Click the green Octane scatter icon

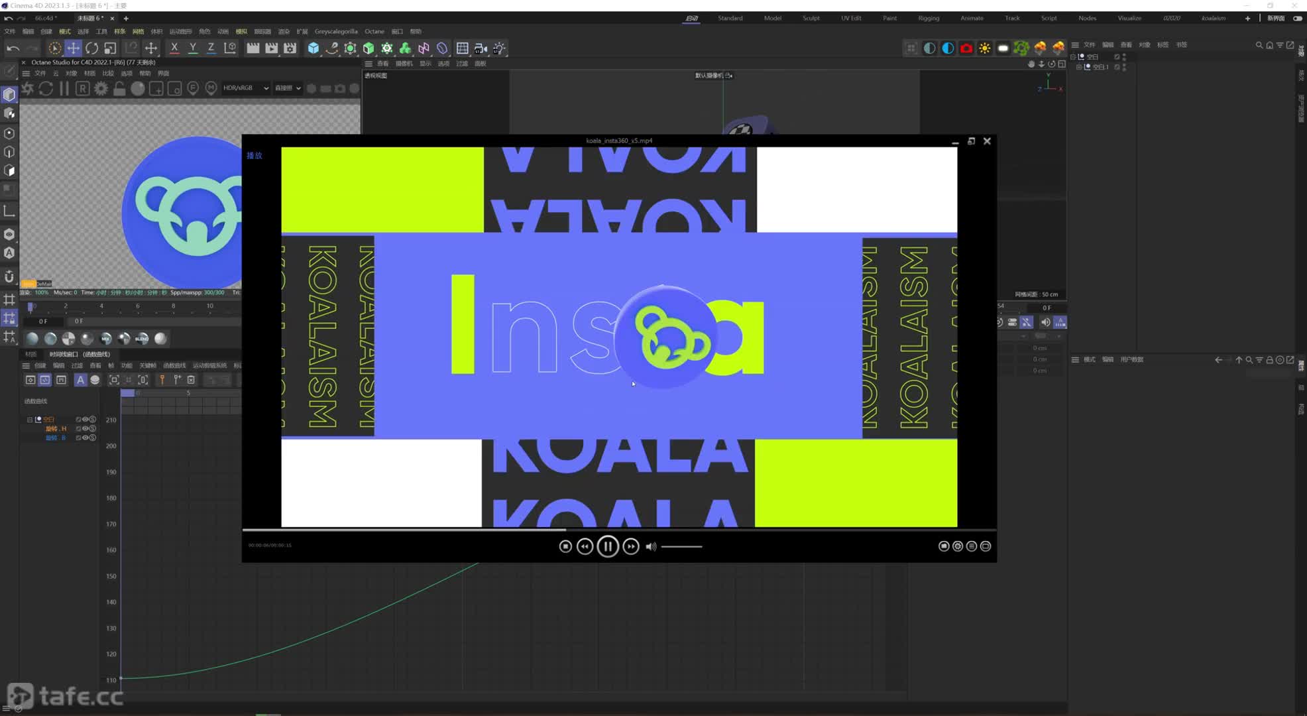pyautogui.click(x=1021, y=48)
